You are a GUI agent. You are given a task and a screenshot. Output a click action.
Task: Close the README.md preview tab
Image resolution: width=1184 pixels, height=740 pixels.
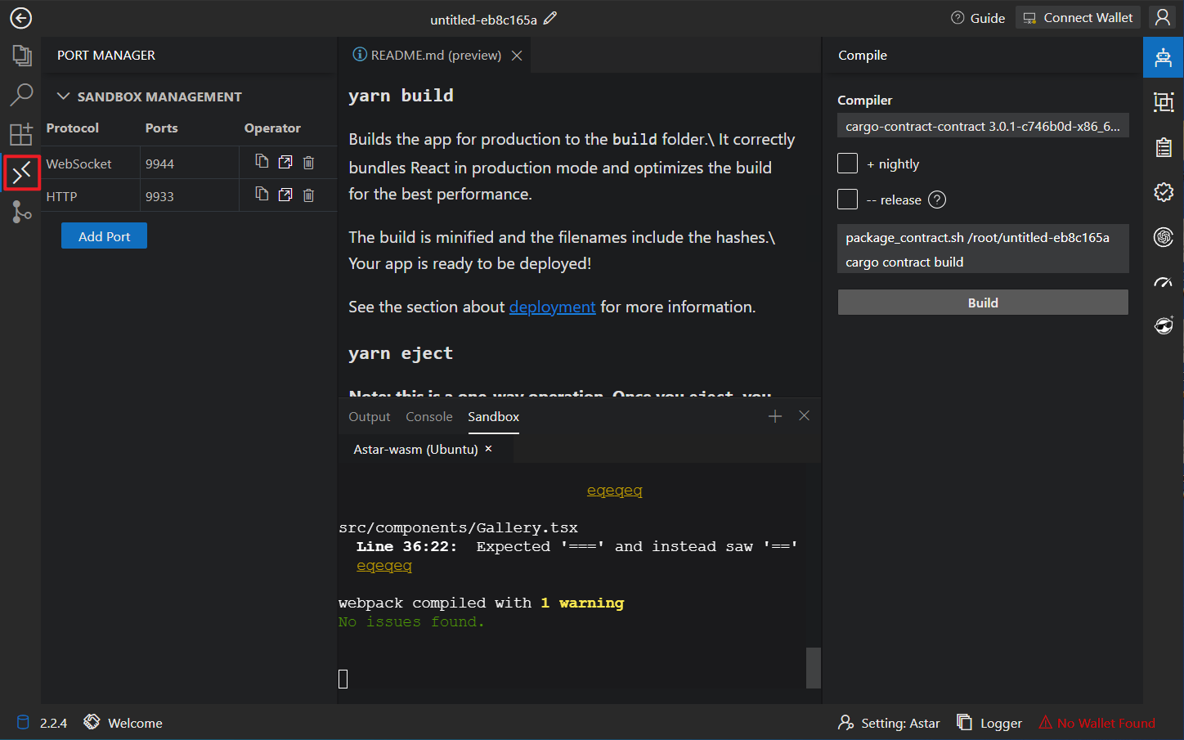(517, 56)
